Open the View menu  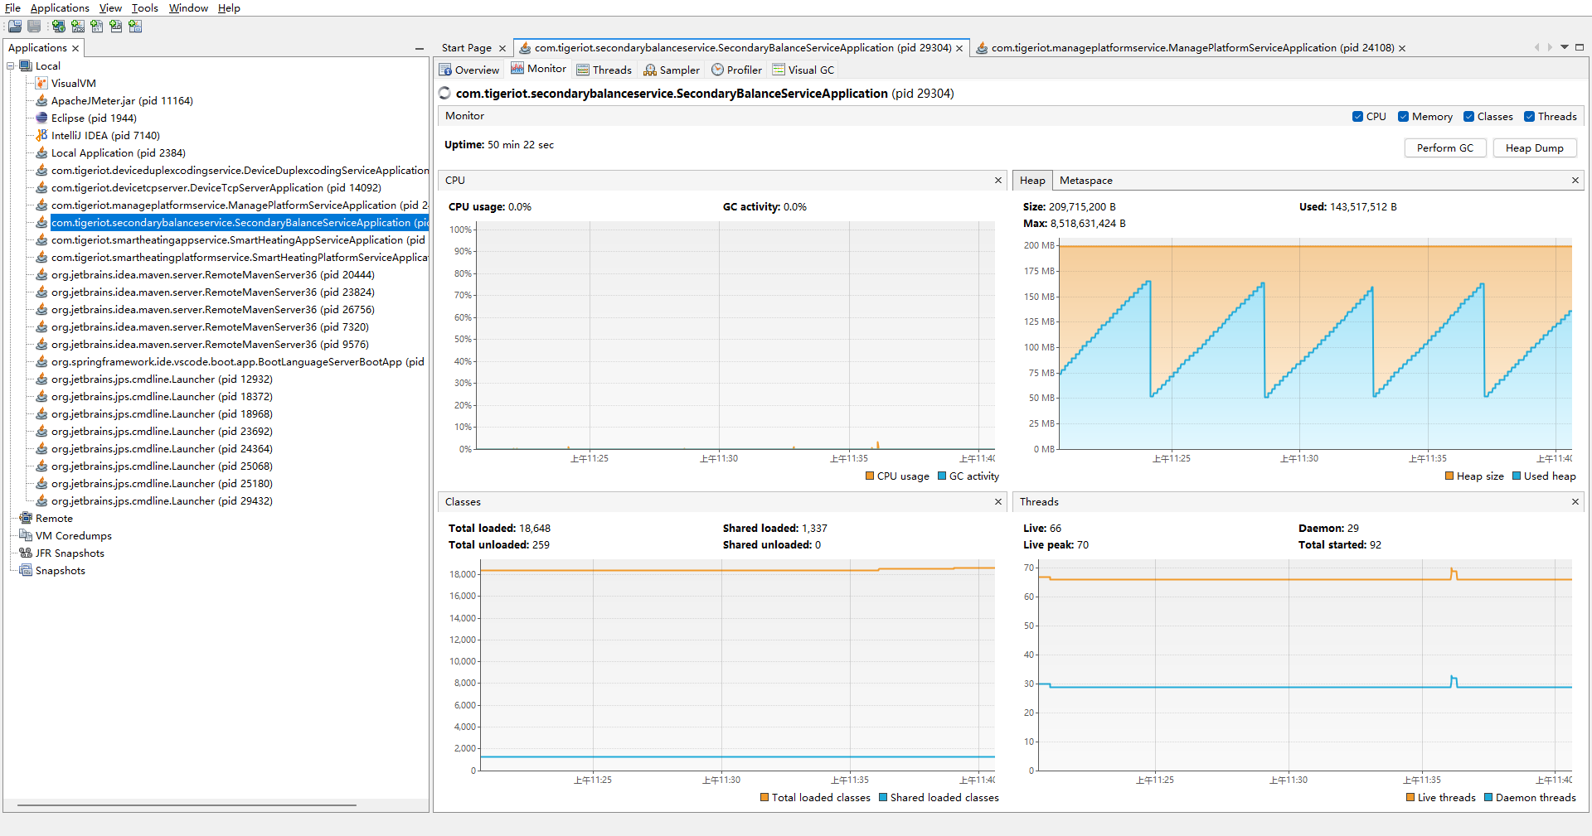click(110, 8)
